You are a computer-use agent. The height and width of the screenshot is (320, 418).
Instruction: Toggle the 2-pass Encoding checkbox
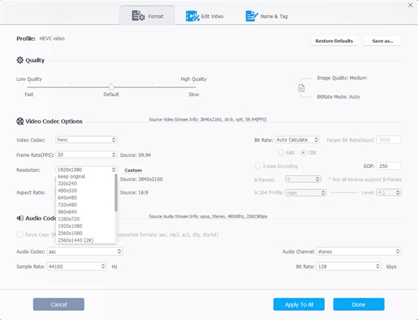pos(258,166)
